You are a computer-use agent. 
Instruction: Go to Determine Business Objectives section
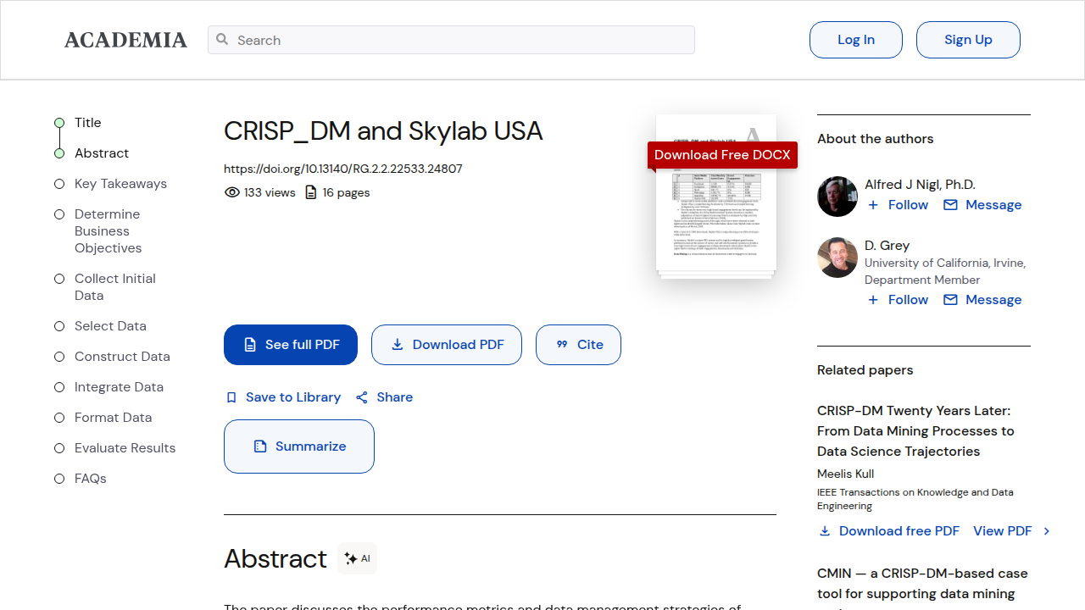pyautogui.click(x=108, y=231)
